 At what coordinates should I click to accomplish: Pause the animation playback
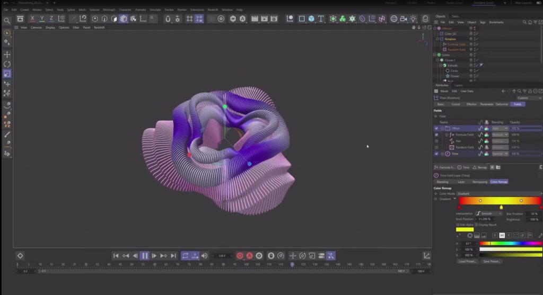[x=144, y=256]
